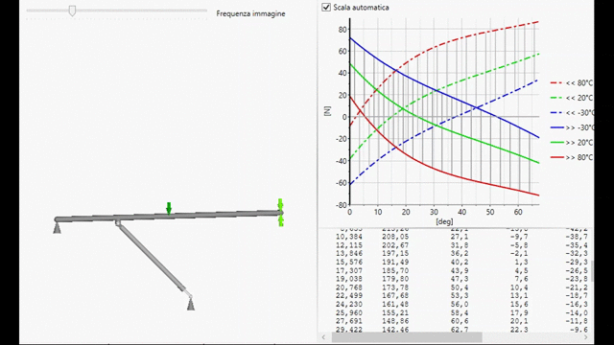Click the dark green load arrow at beam middle
614x345 pixels.
[x=169, y=209]
